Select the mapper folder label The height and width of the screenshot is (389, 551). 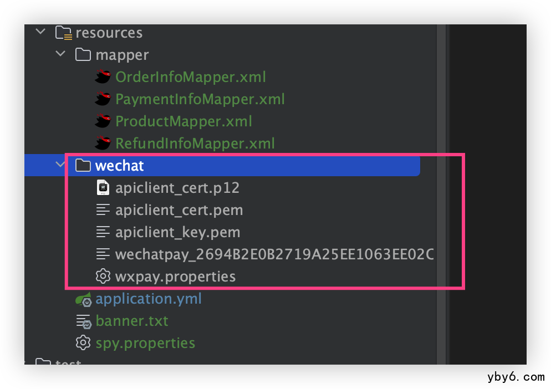click(x=122, y=55)
